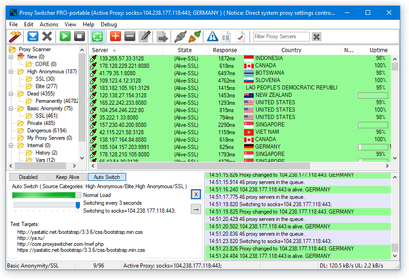Select the SSL (461) folder

(x=46, y=116)
